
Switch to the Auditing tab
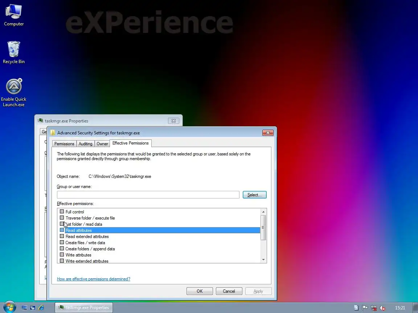coord(85,144)
